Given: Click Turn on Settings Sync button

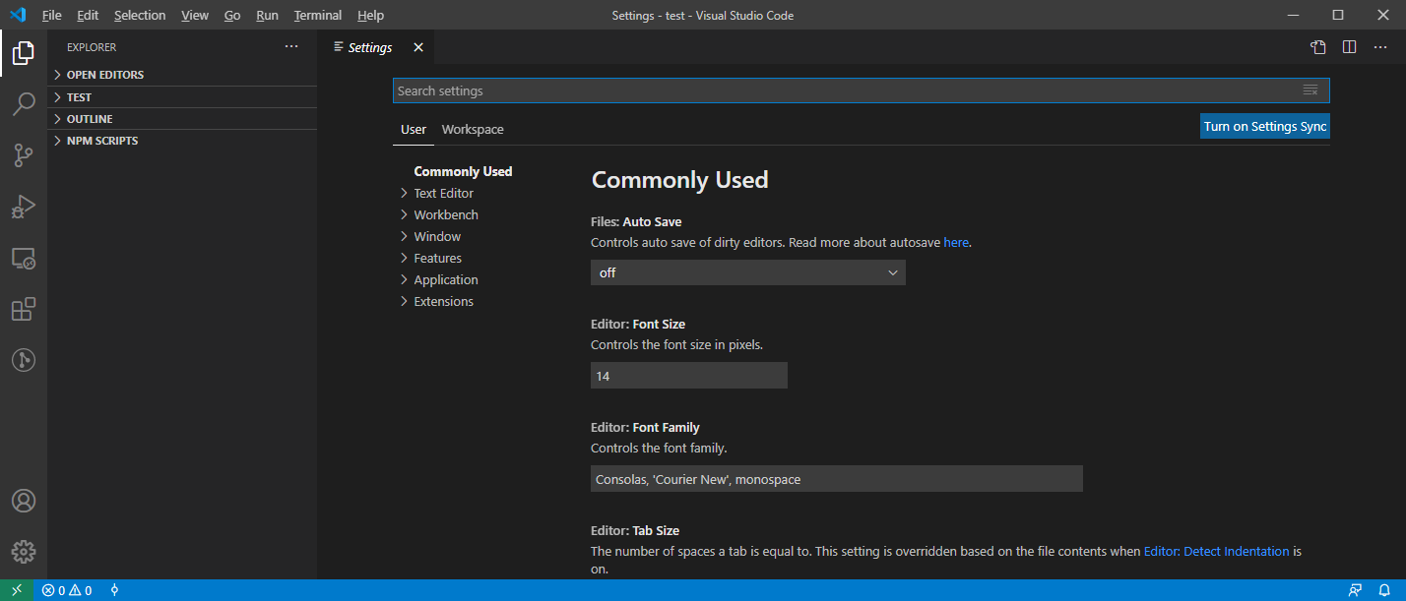Looking at the screenshot, I should [x=1265, y=126].
